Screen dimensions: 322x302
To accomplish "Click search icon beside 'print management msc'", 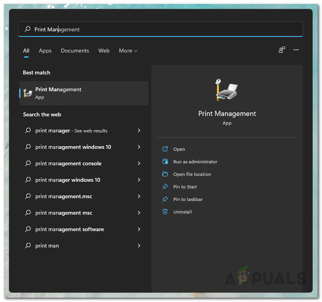I will [28, 213].
